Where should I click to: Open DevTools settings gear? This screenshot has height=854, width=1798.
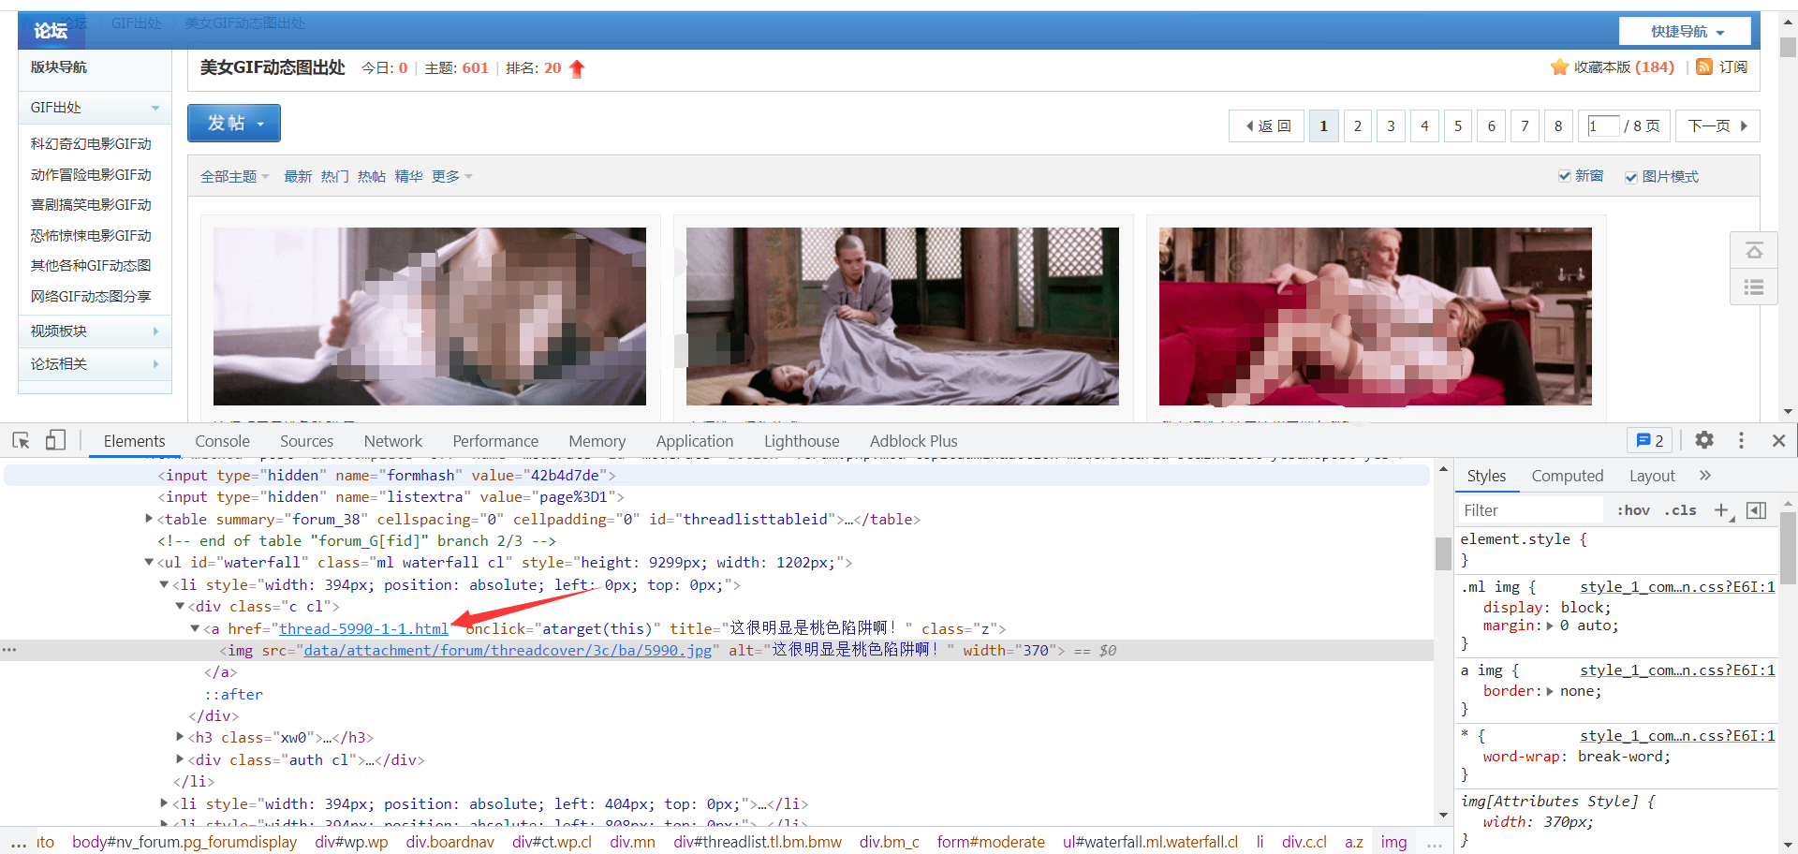[x=1704, y=440]
